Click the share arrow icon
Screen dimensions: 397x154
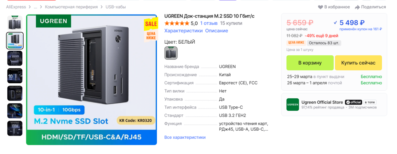point(357,7)
